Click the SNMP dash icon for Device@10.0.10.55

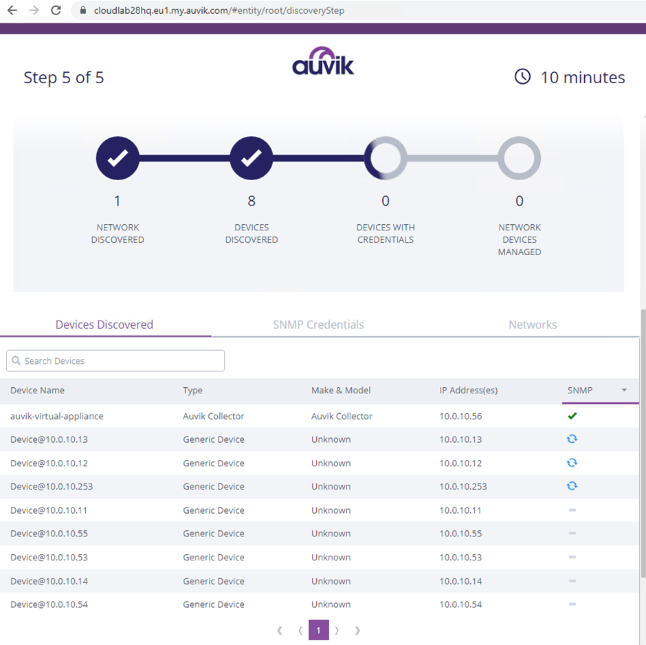(572, 534)
